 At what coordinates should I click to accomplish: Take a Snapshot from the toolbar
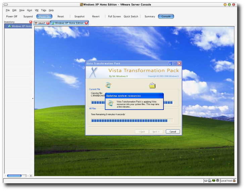tap(80, 16)
